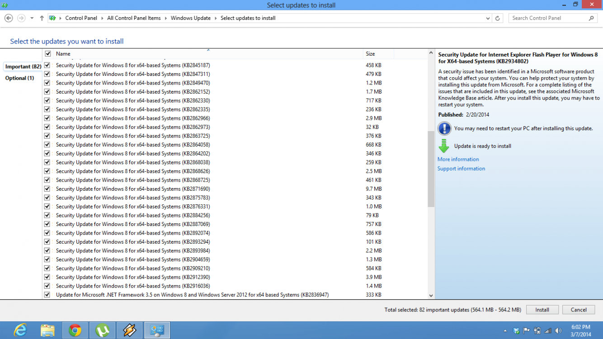Click the Action Center flag tray icon
603x339 pixels.
tap(527, 331)
